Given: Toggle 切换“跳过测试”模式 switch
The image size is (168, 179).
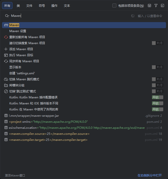Looking at the screenshot, I should (x=157, y=91).
